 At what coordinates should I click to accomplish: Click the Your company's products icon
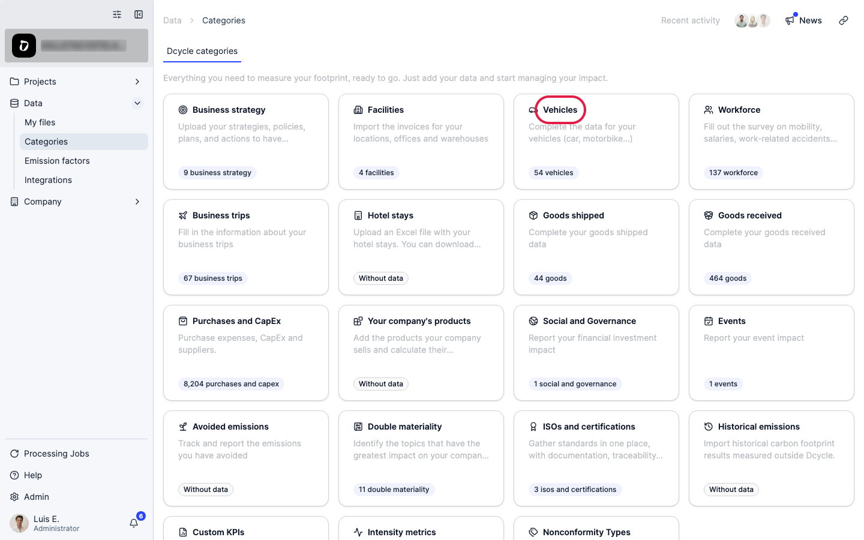tap(358, 321)
